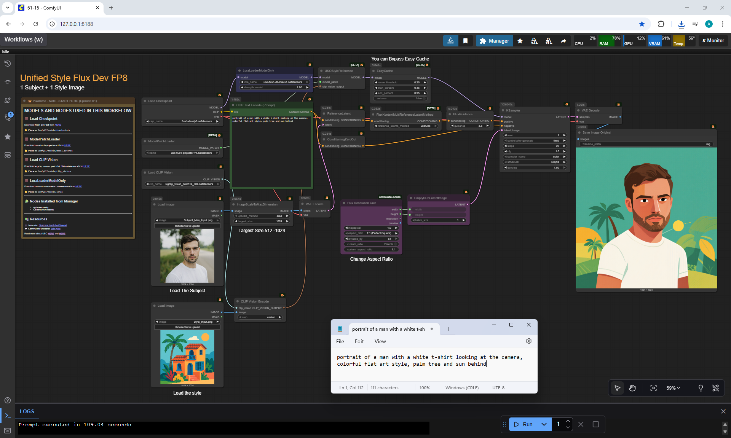The height and width of the screenshot is (438, 731).
Task: Increase the batch count stepper
Action: pos(568,421)
